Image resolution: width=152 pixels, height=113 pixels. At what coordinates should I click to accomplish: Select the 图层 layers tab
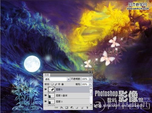(x=47, y=75)
